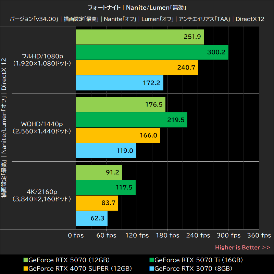The width and height of the screenshot is (274, 274).
Task: Click the 描画設定「最高」subtitle text at top
Action: [x=81, y=19]
